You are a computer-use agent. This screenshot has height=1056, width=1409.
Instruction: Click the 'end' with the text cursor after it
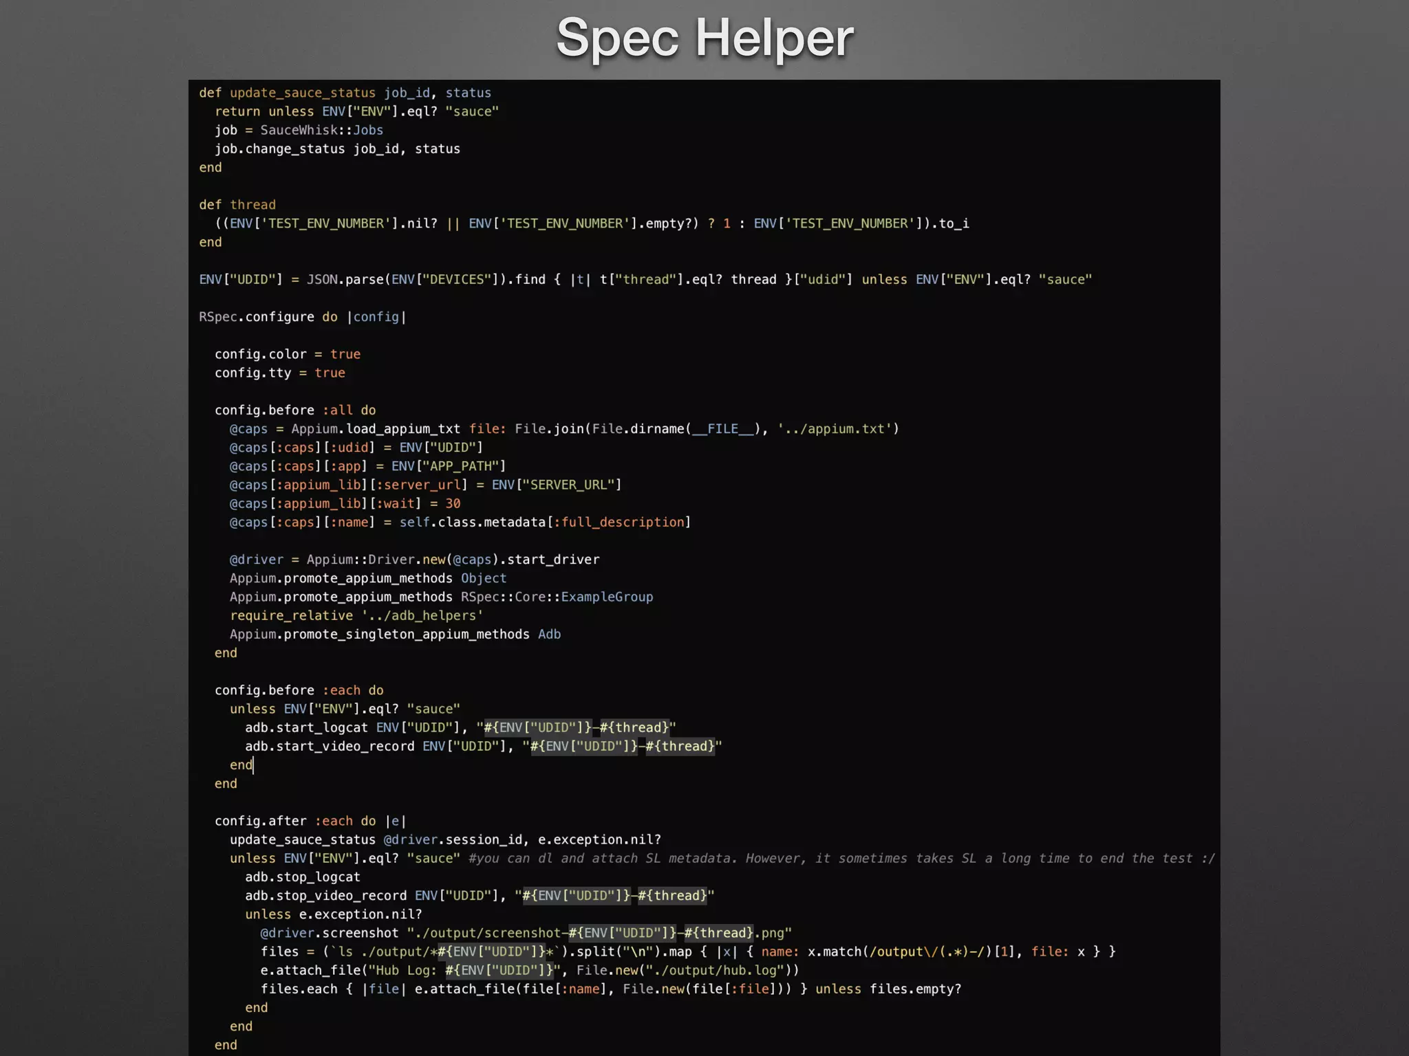[241, 765]
